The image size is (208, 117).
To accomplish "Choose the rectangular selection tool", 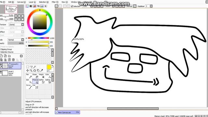I will pyautogui.click(x=28, y=67).
